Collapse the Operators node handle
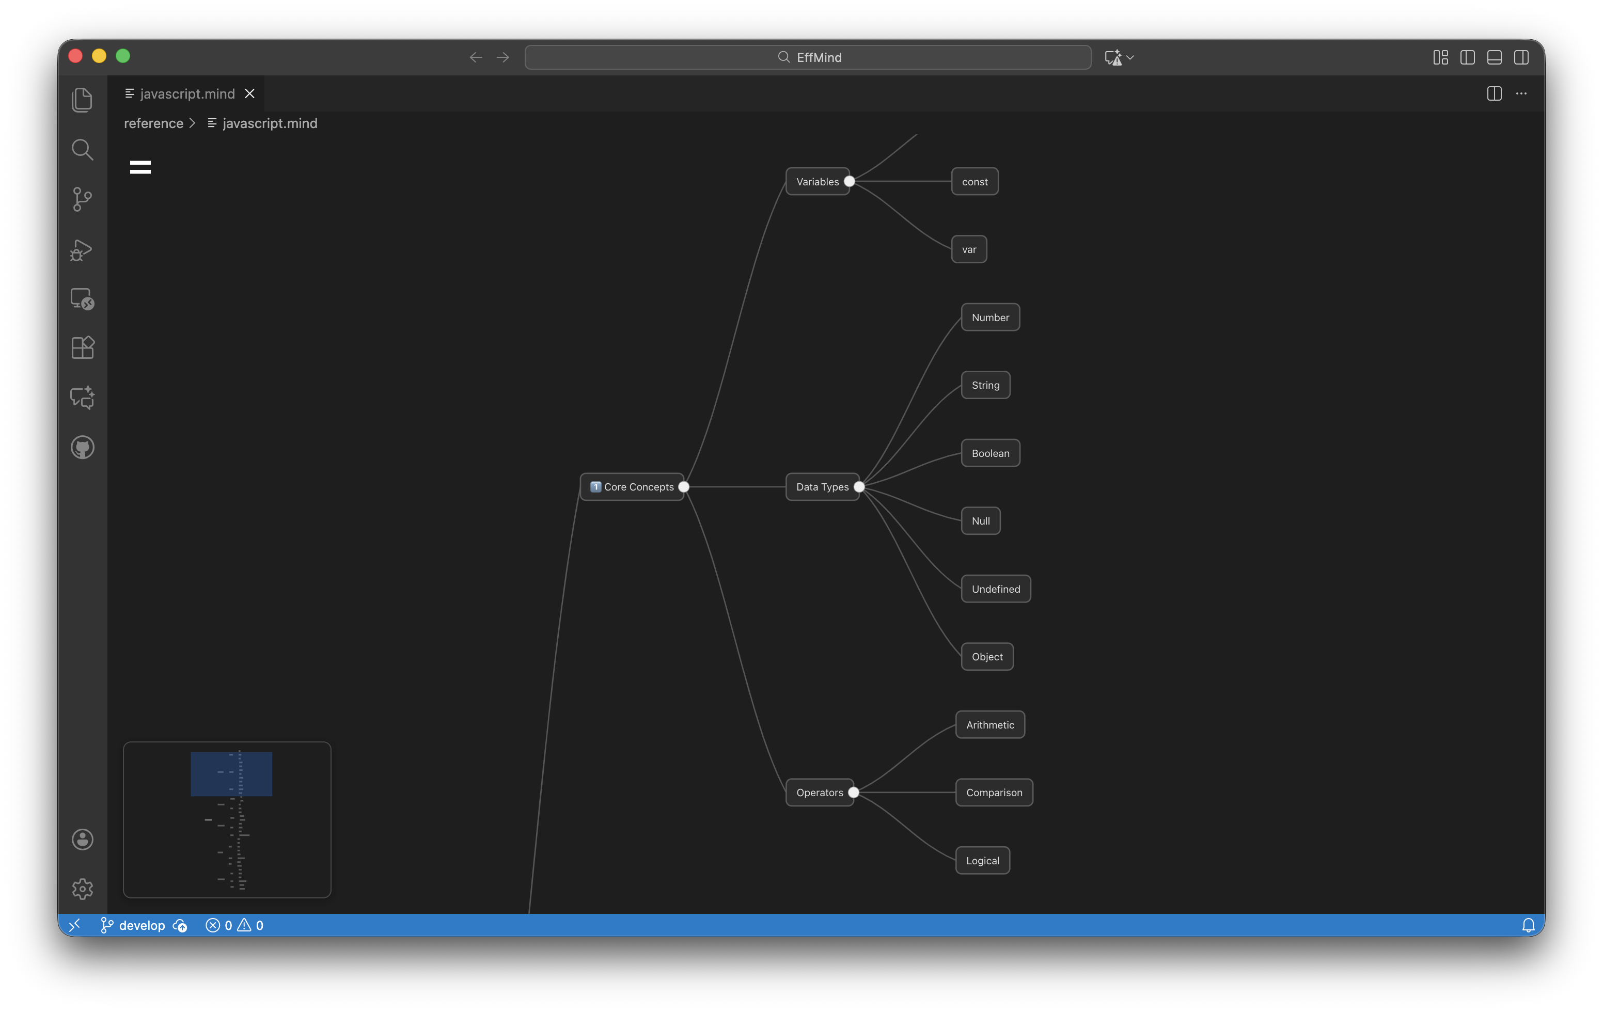1603x1013 pixels. tap(854, 792)
